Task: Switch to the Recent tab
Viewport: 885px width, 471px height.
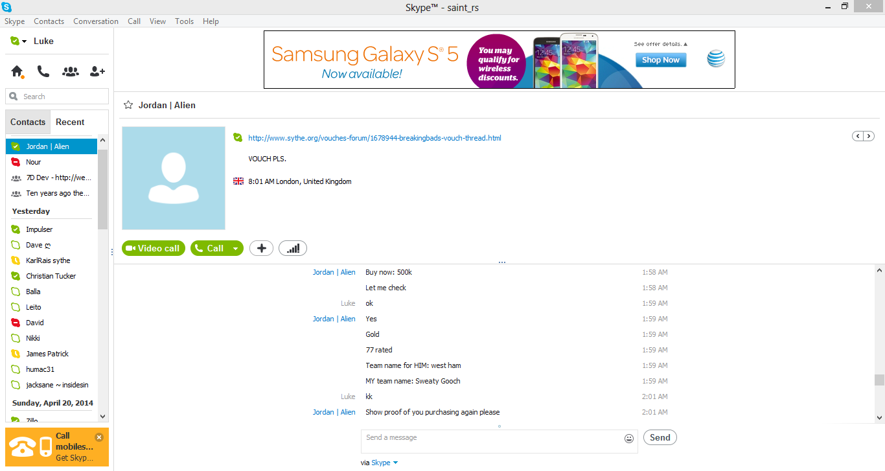Action: pos(70,122)
